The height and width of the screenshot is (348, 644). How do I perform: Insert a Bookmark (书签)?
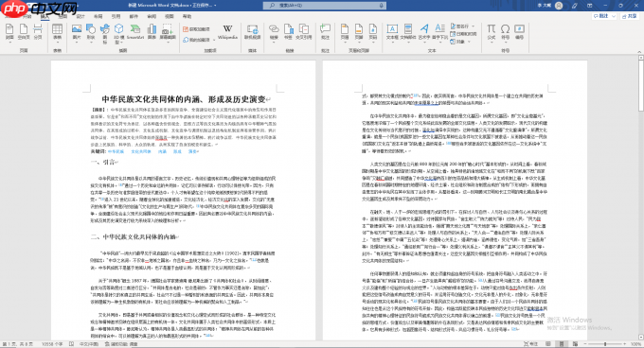pos(288,32)
